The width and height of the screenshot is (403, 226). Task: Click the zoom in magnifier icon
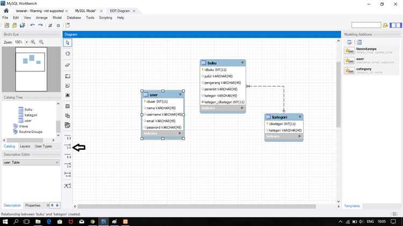[x=33, y=42]
